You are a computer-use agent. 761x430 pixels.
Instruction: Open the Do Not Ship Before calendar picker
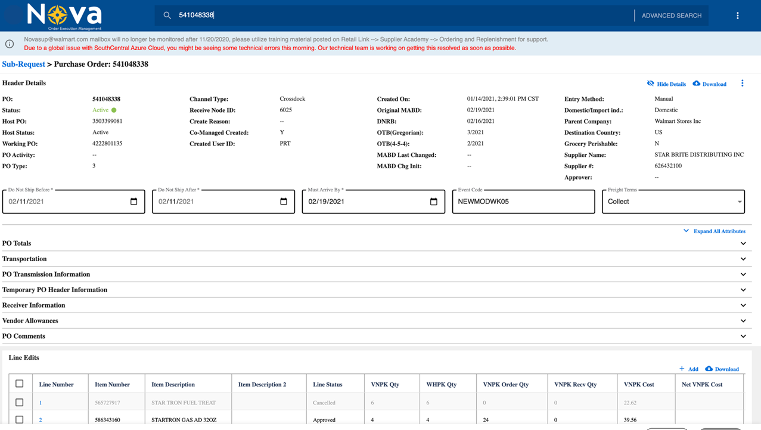point(133,202)
